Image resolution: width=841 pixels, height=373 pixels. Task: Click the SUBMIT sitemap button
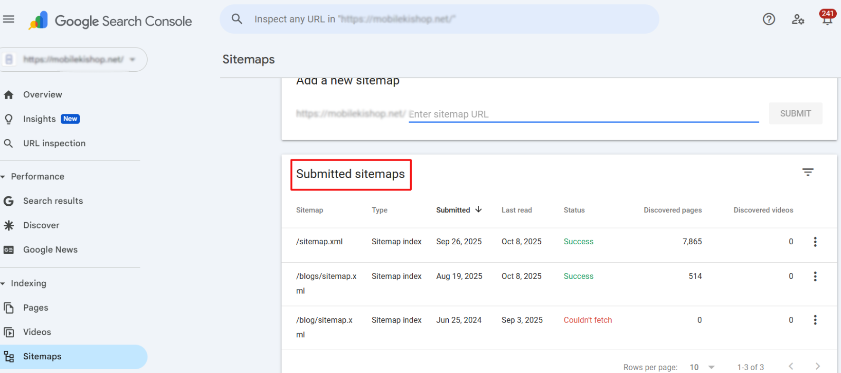795,114
